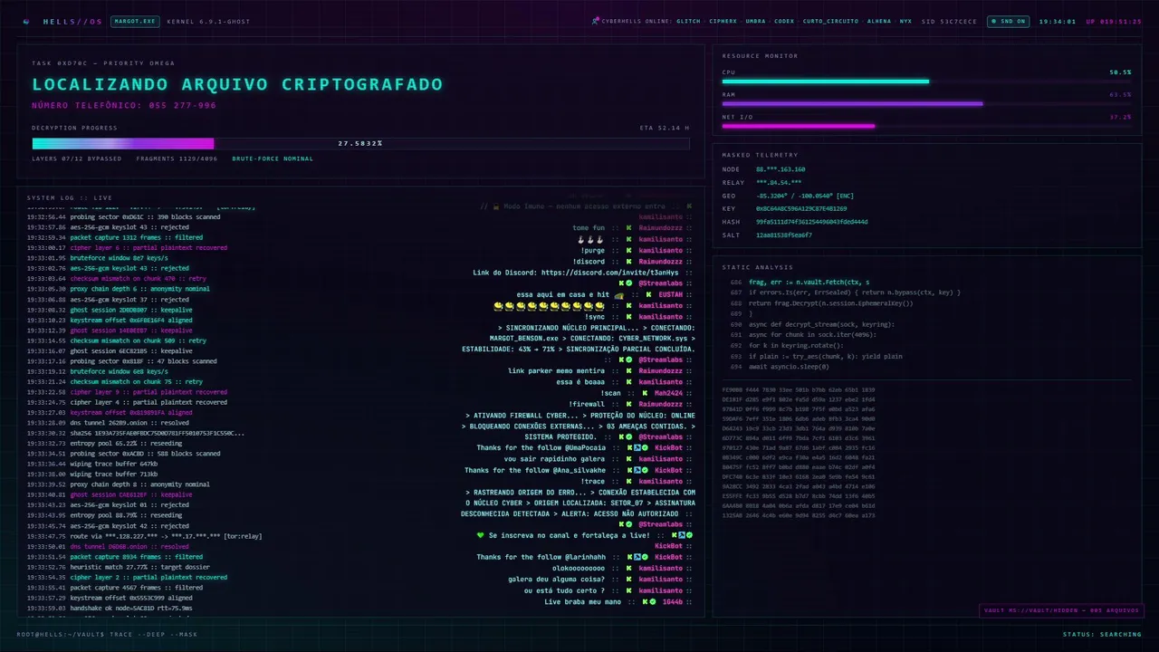Click the NET I/O usage bar
The image size is (1159, 652).
926,126
